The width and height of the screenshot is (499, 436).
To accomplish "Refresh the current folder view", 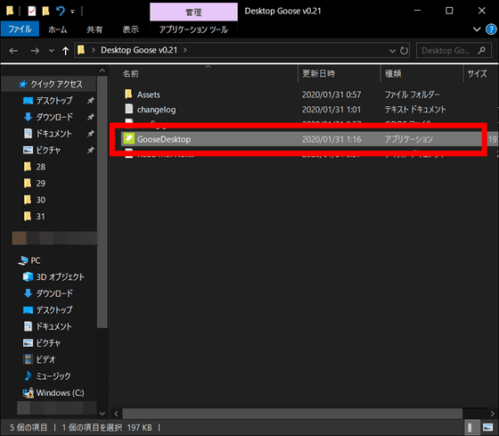I will (x=404, y=51).
